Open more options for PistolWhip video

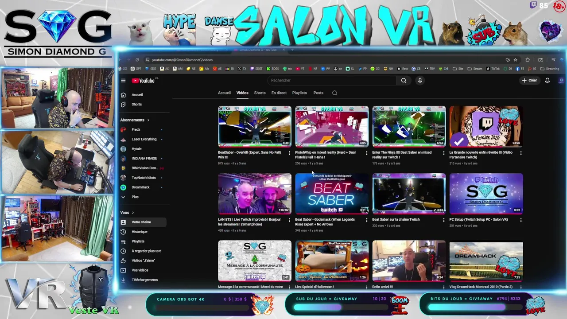click(x=366, y=153)
